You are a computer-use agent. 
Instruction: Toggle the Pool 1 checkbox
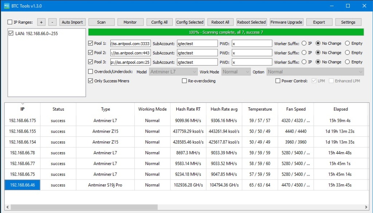[x=90, y=43]
